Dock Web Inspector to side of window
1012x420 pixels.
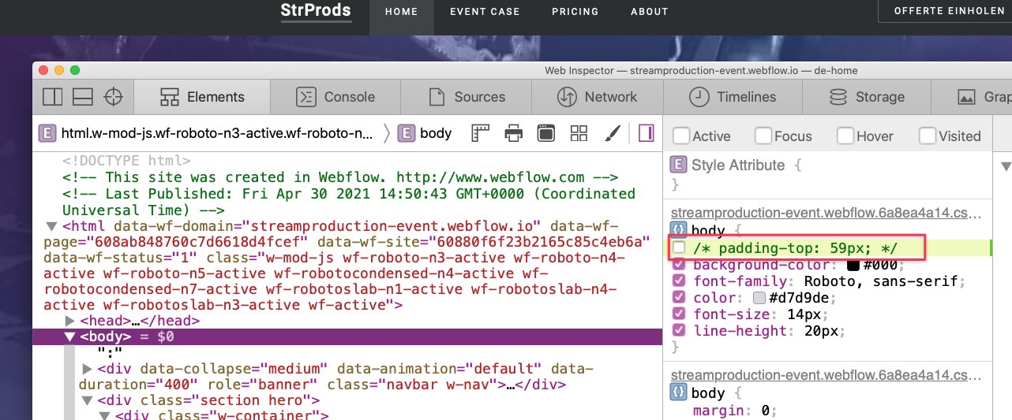coord(53,97)
